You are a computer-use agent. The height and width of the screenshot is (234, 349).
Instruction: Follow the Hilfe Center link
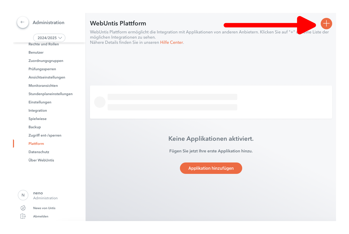[x=171, y=42]
